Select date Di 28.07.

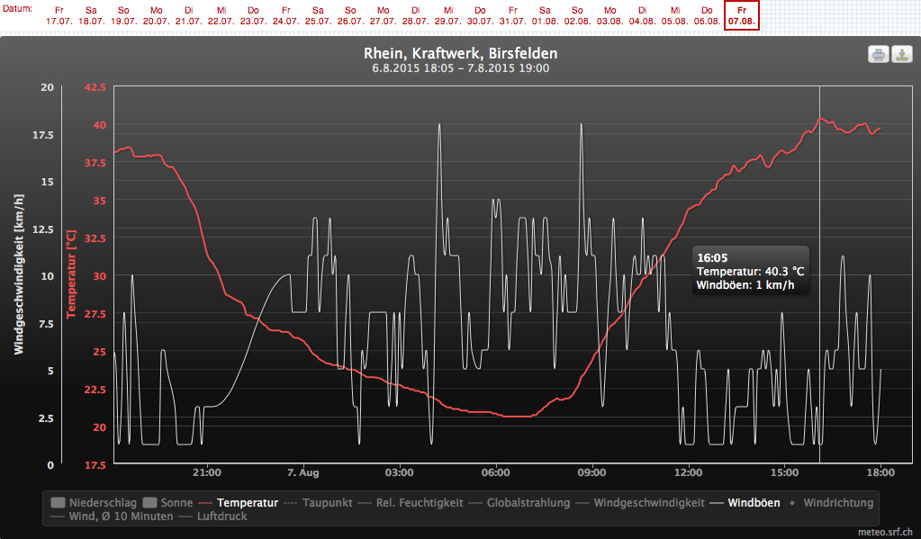415,15
